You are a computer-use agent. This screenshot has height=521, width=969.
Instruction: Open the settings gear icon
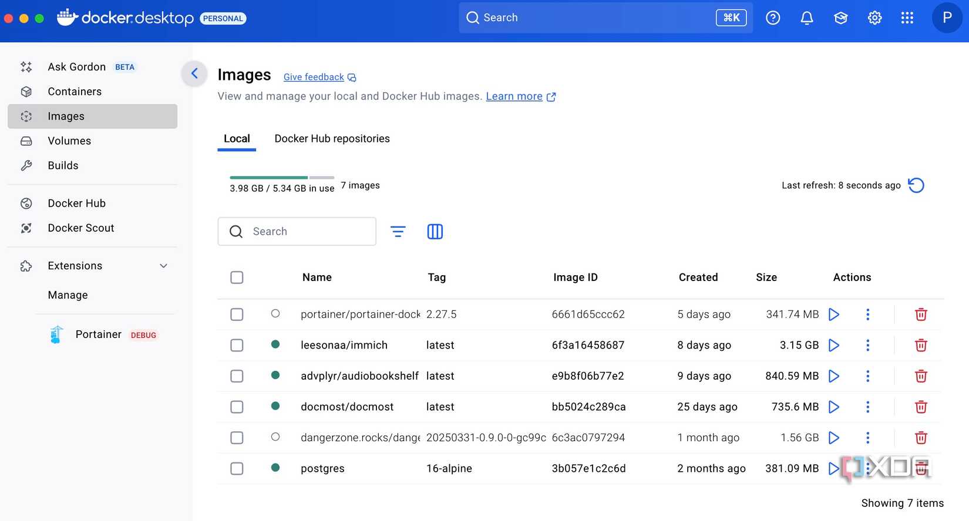point(874,18)
